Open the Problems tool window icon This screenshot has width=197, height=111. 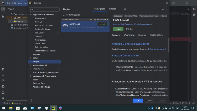click(x=3, y=92)
